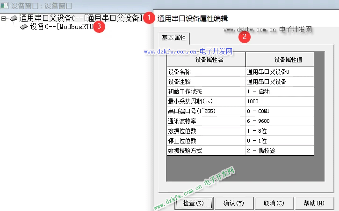Select 设备0 ModbusRTU tree item
339x211 pixels.
(x=61, y=27)
